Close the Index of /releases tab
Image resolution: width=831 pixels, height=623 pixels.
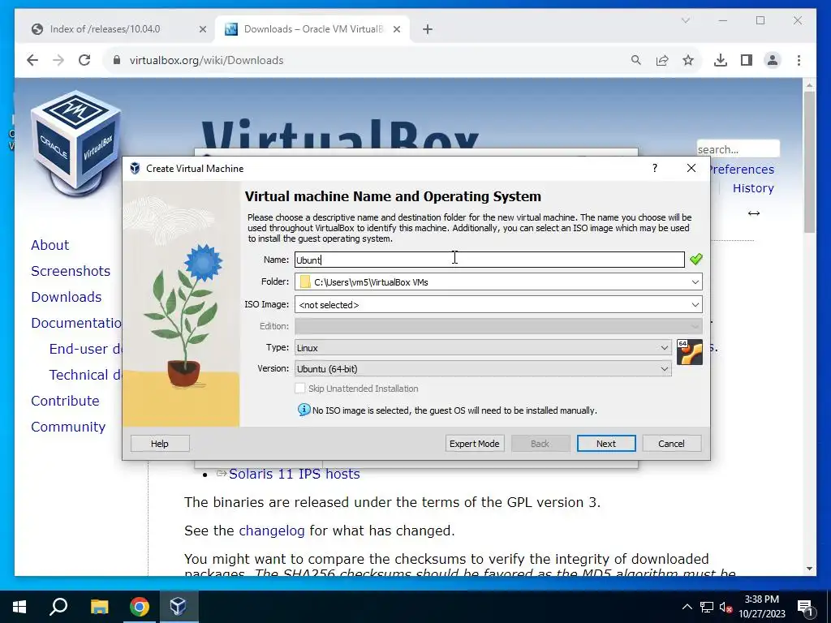202,29
